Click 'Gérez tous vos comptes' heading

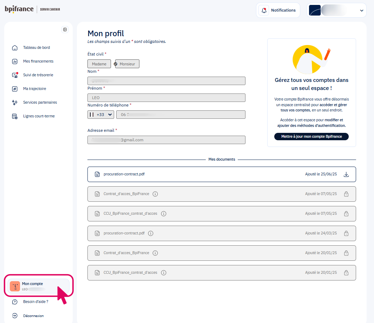[311, 84]
